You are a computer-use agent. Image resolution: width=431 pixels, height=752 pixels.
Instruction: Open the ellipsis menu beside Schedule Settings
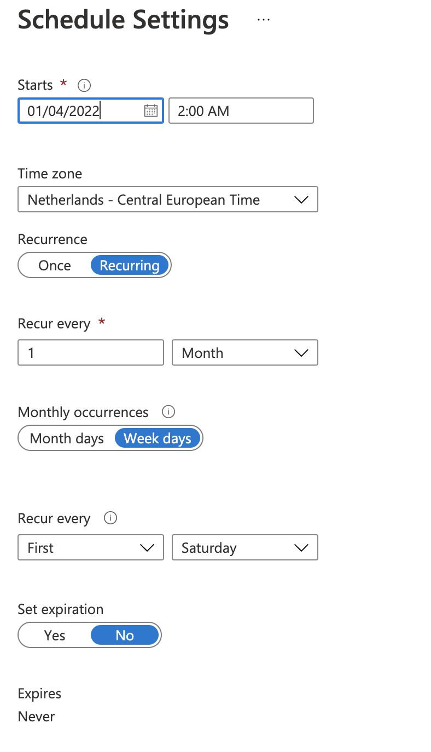264,20
